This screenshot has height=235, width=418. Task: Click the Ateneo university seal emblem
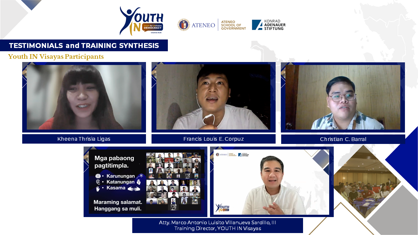tap(184, 25)
